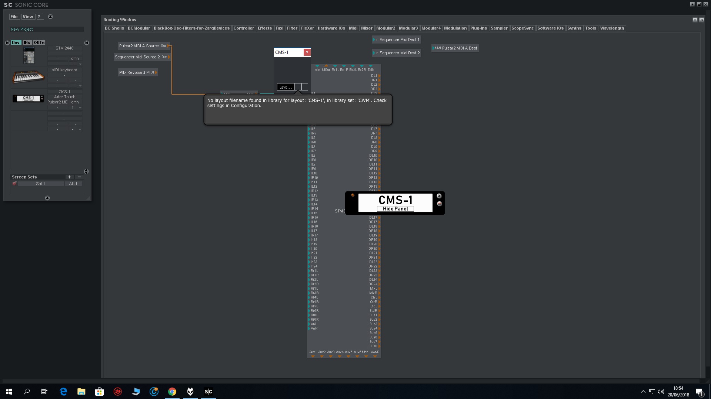Click the minus icon on CMS-1 module
Viewport: 711px width, 399px height.
439,204
